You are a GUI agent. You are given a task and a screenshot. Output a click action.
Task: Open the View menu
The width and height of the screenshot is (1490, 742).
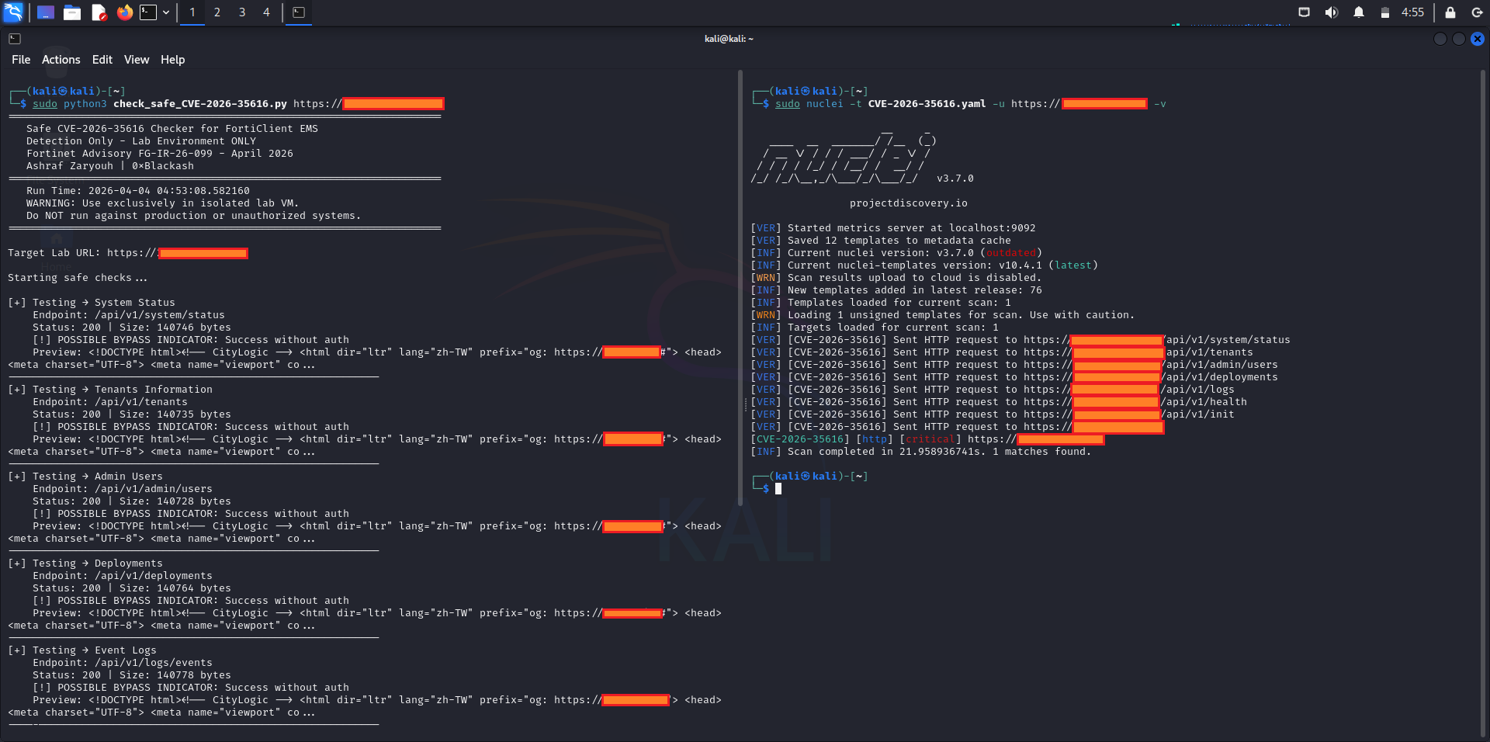pyautogui.click(x=137, y=59)
